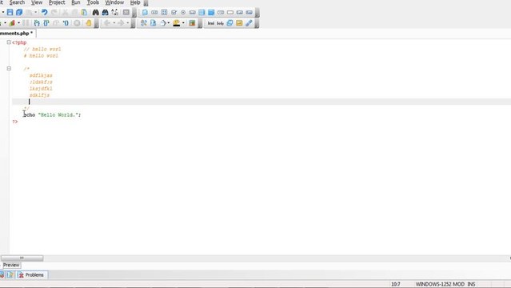Open dropdown arrow beside the run icon

(x=18, y=23)
